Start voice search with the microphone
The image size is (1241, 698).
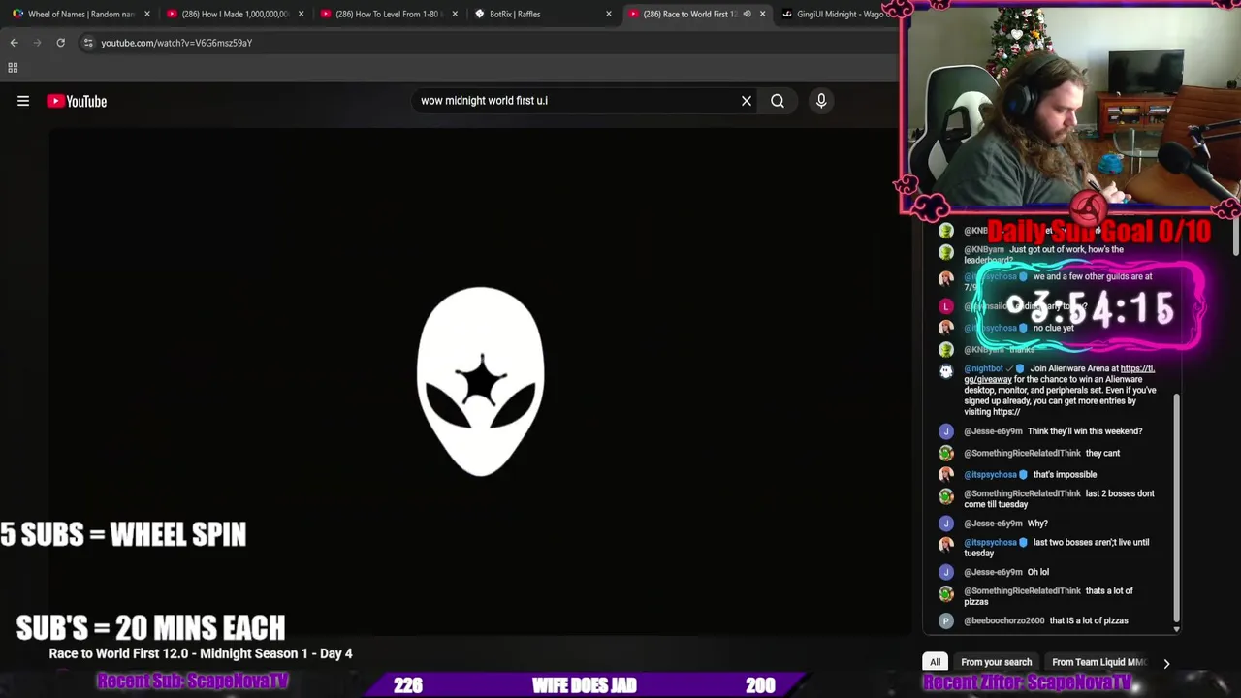pyautogui.click(x=821, y=101)
